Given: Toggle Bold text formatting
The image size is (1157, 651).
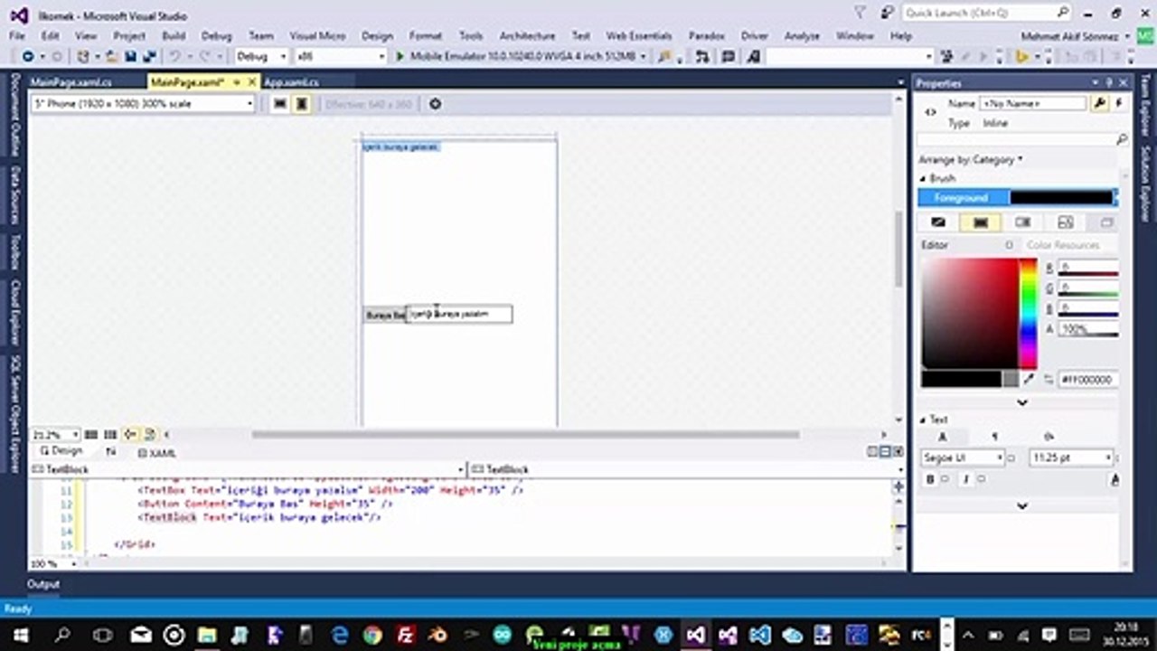Looking at the screenshot, I should [930, 480].
